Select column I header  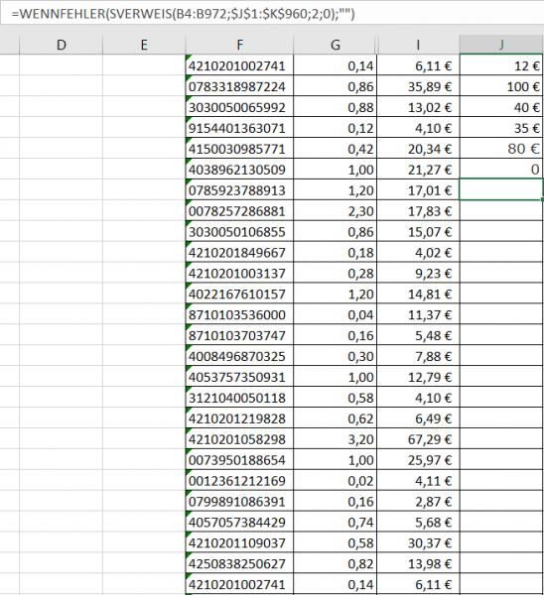click(x=418, y=45)
